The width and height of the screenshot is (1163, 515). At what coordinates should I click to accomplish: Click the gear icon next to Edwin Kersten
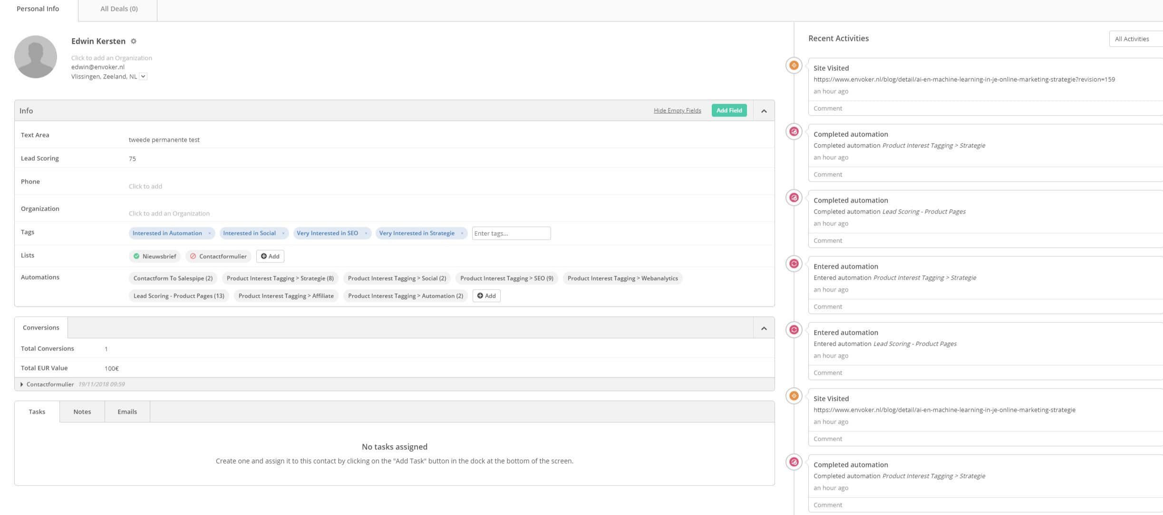click(134, 41)
